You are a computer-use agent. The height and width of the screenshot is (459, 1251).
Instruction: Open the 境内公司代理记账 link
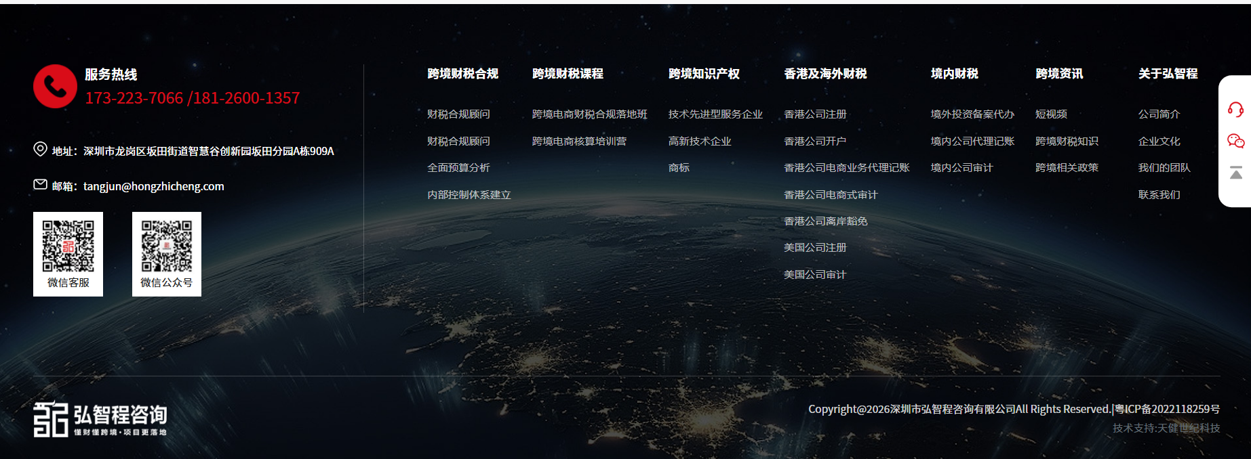[x=972, y=141]
